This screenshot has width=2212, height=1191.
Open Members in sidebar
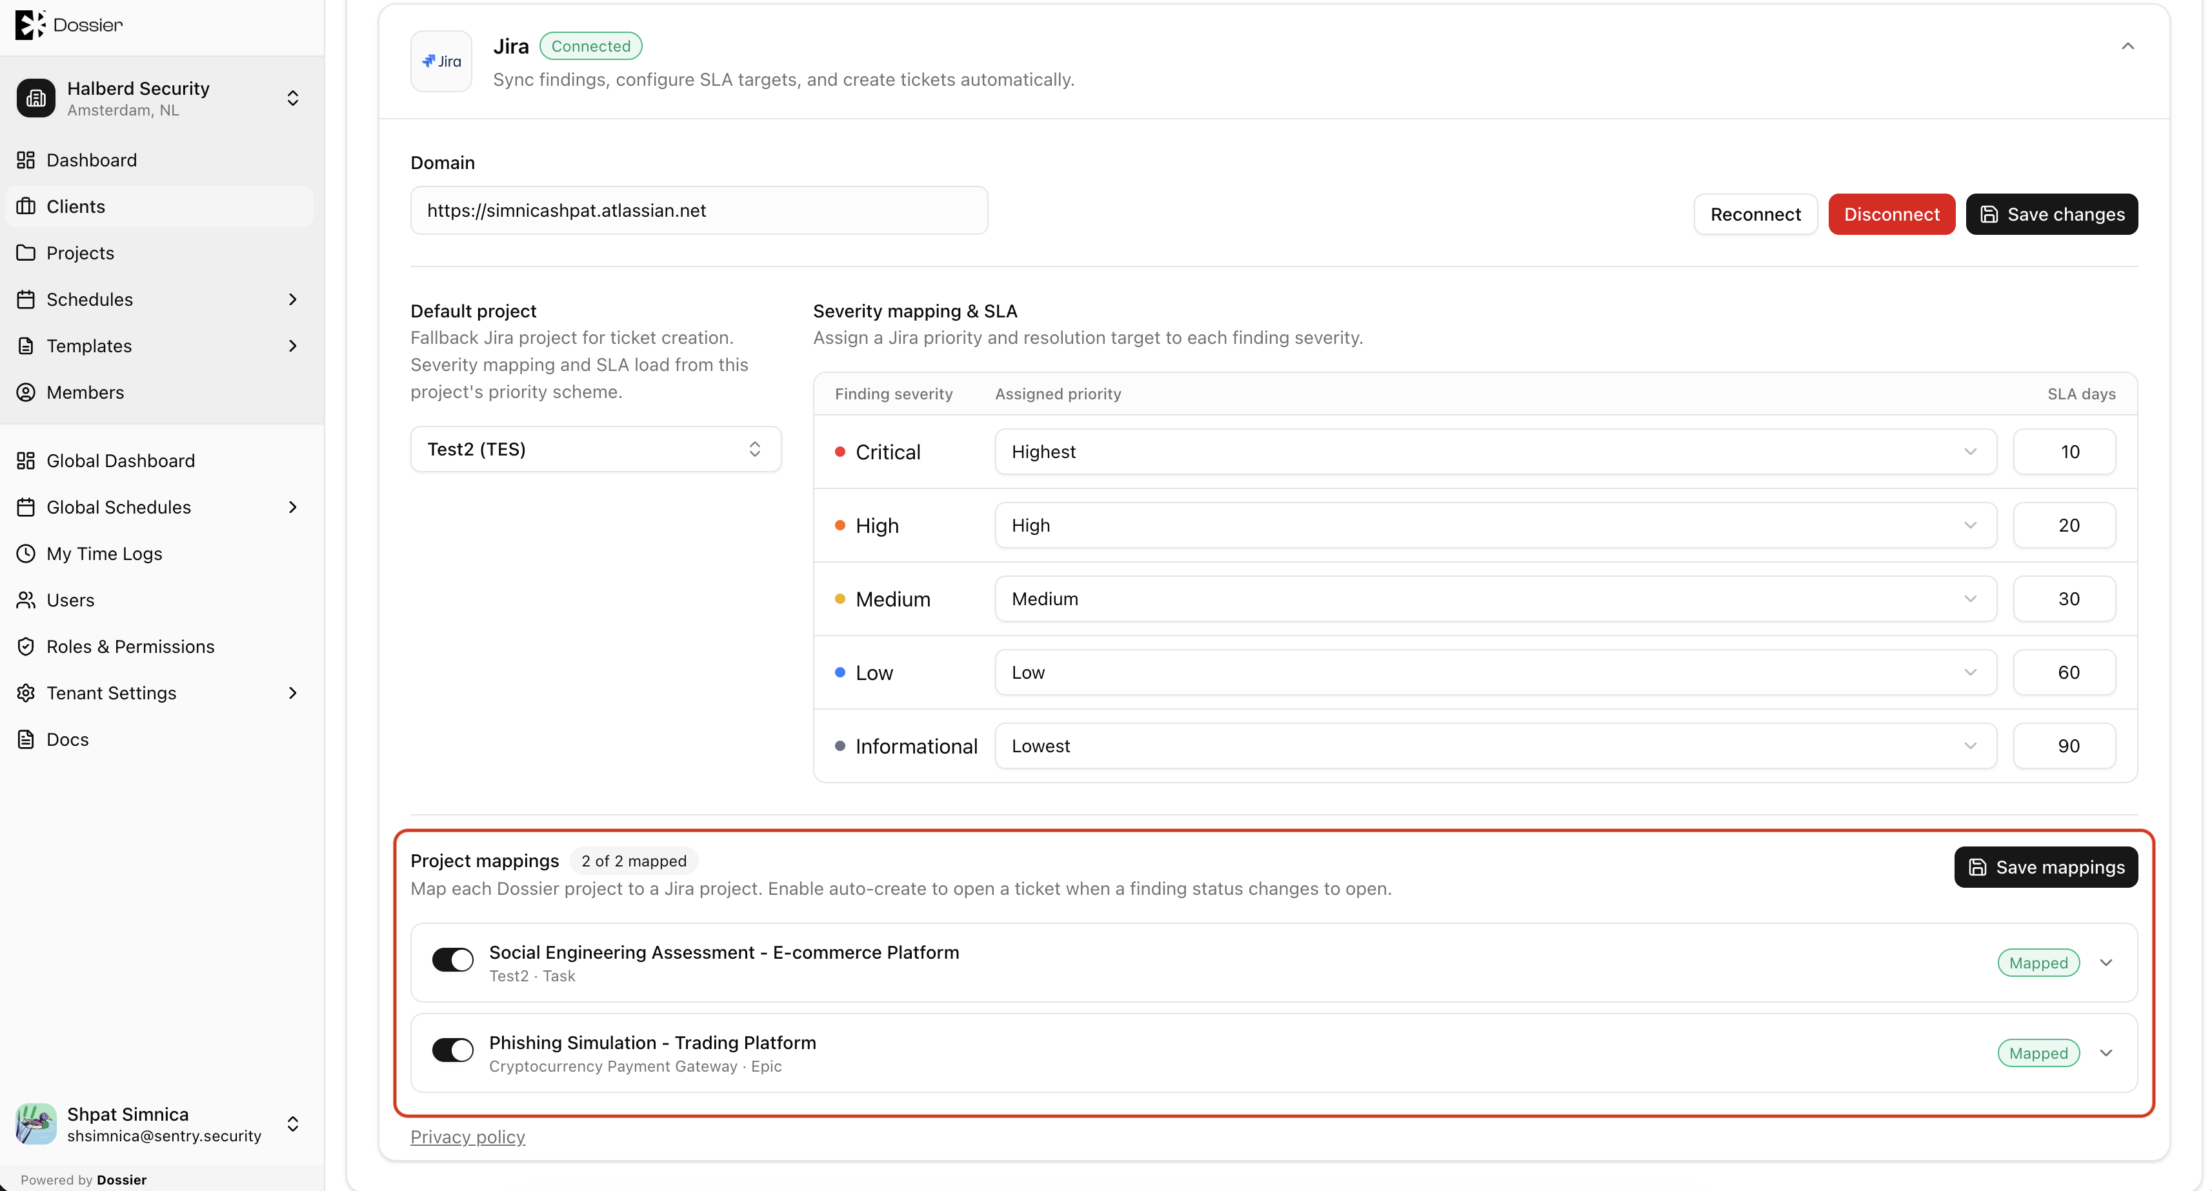click(161, 392)
